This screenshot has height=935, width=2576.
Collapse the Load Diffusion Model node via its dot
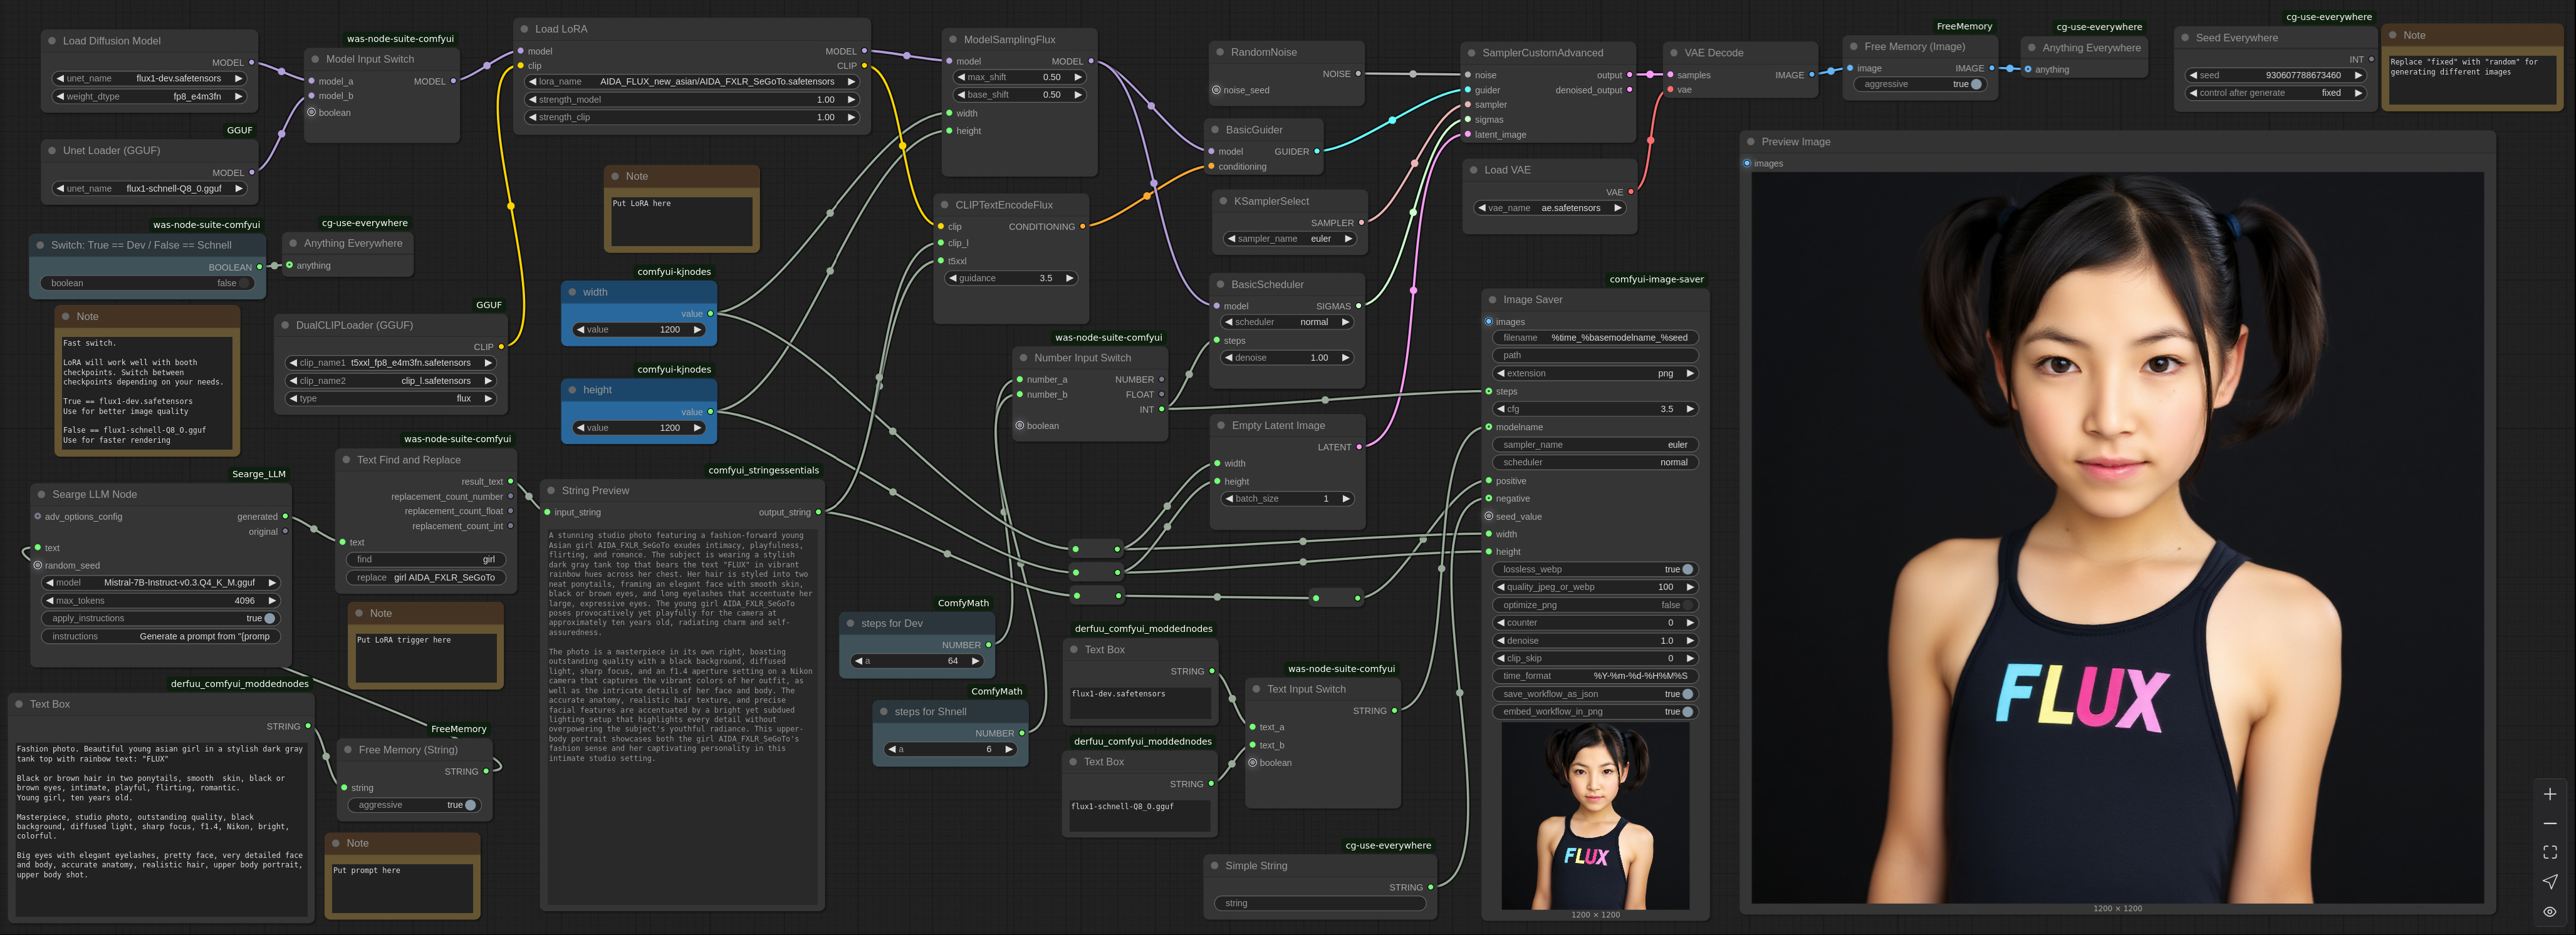(x=51, y=41)
